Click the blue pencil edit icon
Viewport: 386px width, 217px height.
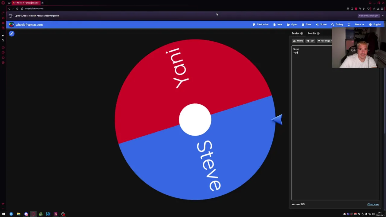tap(11, 34)
